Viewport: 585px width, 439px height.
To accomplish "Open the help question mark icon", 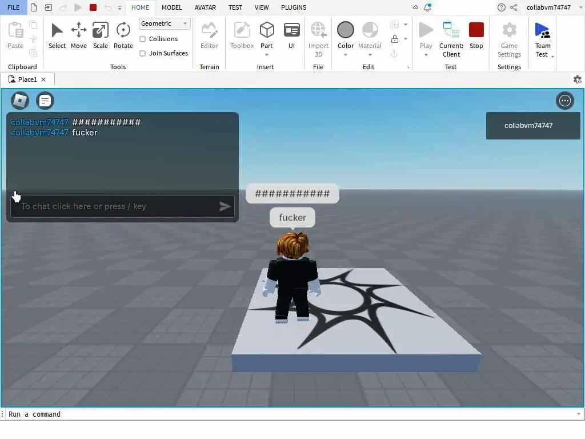I will click(x=502, y=7).
